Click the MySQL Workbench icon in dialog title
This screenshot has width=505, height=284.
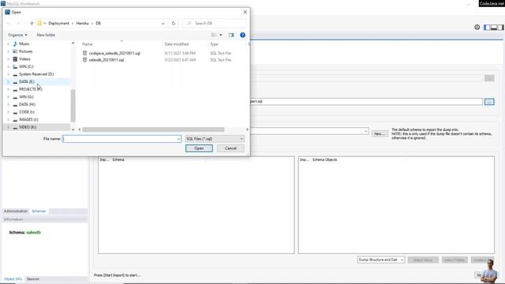tap(7, 13)
